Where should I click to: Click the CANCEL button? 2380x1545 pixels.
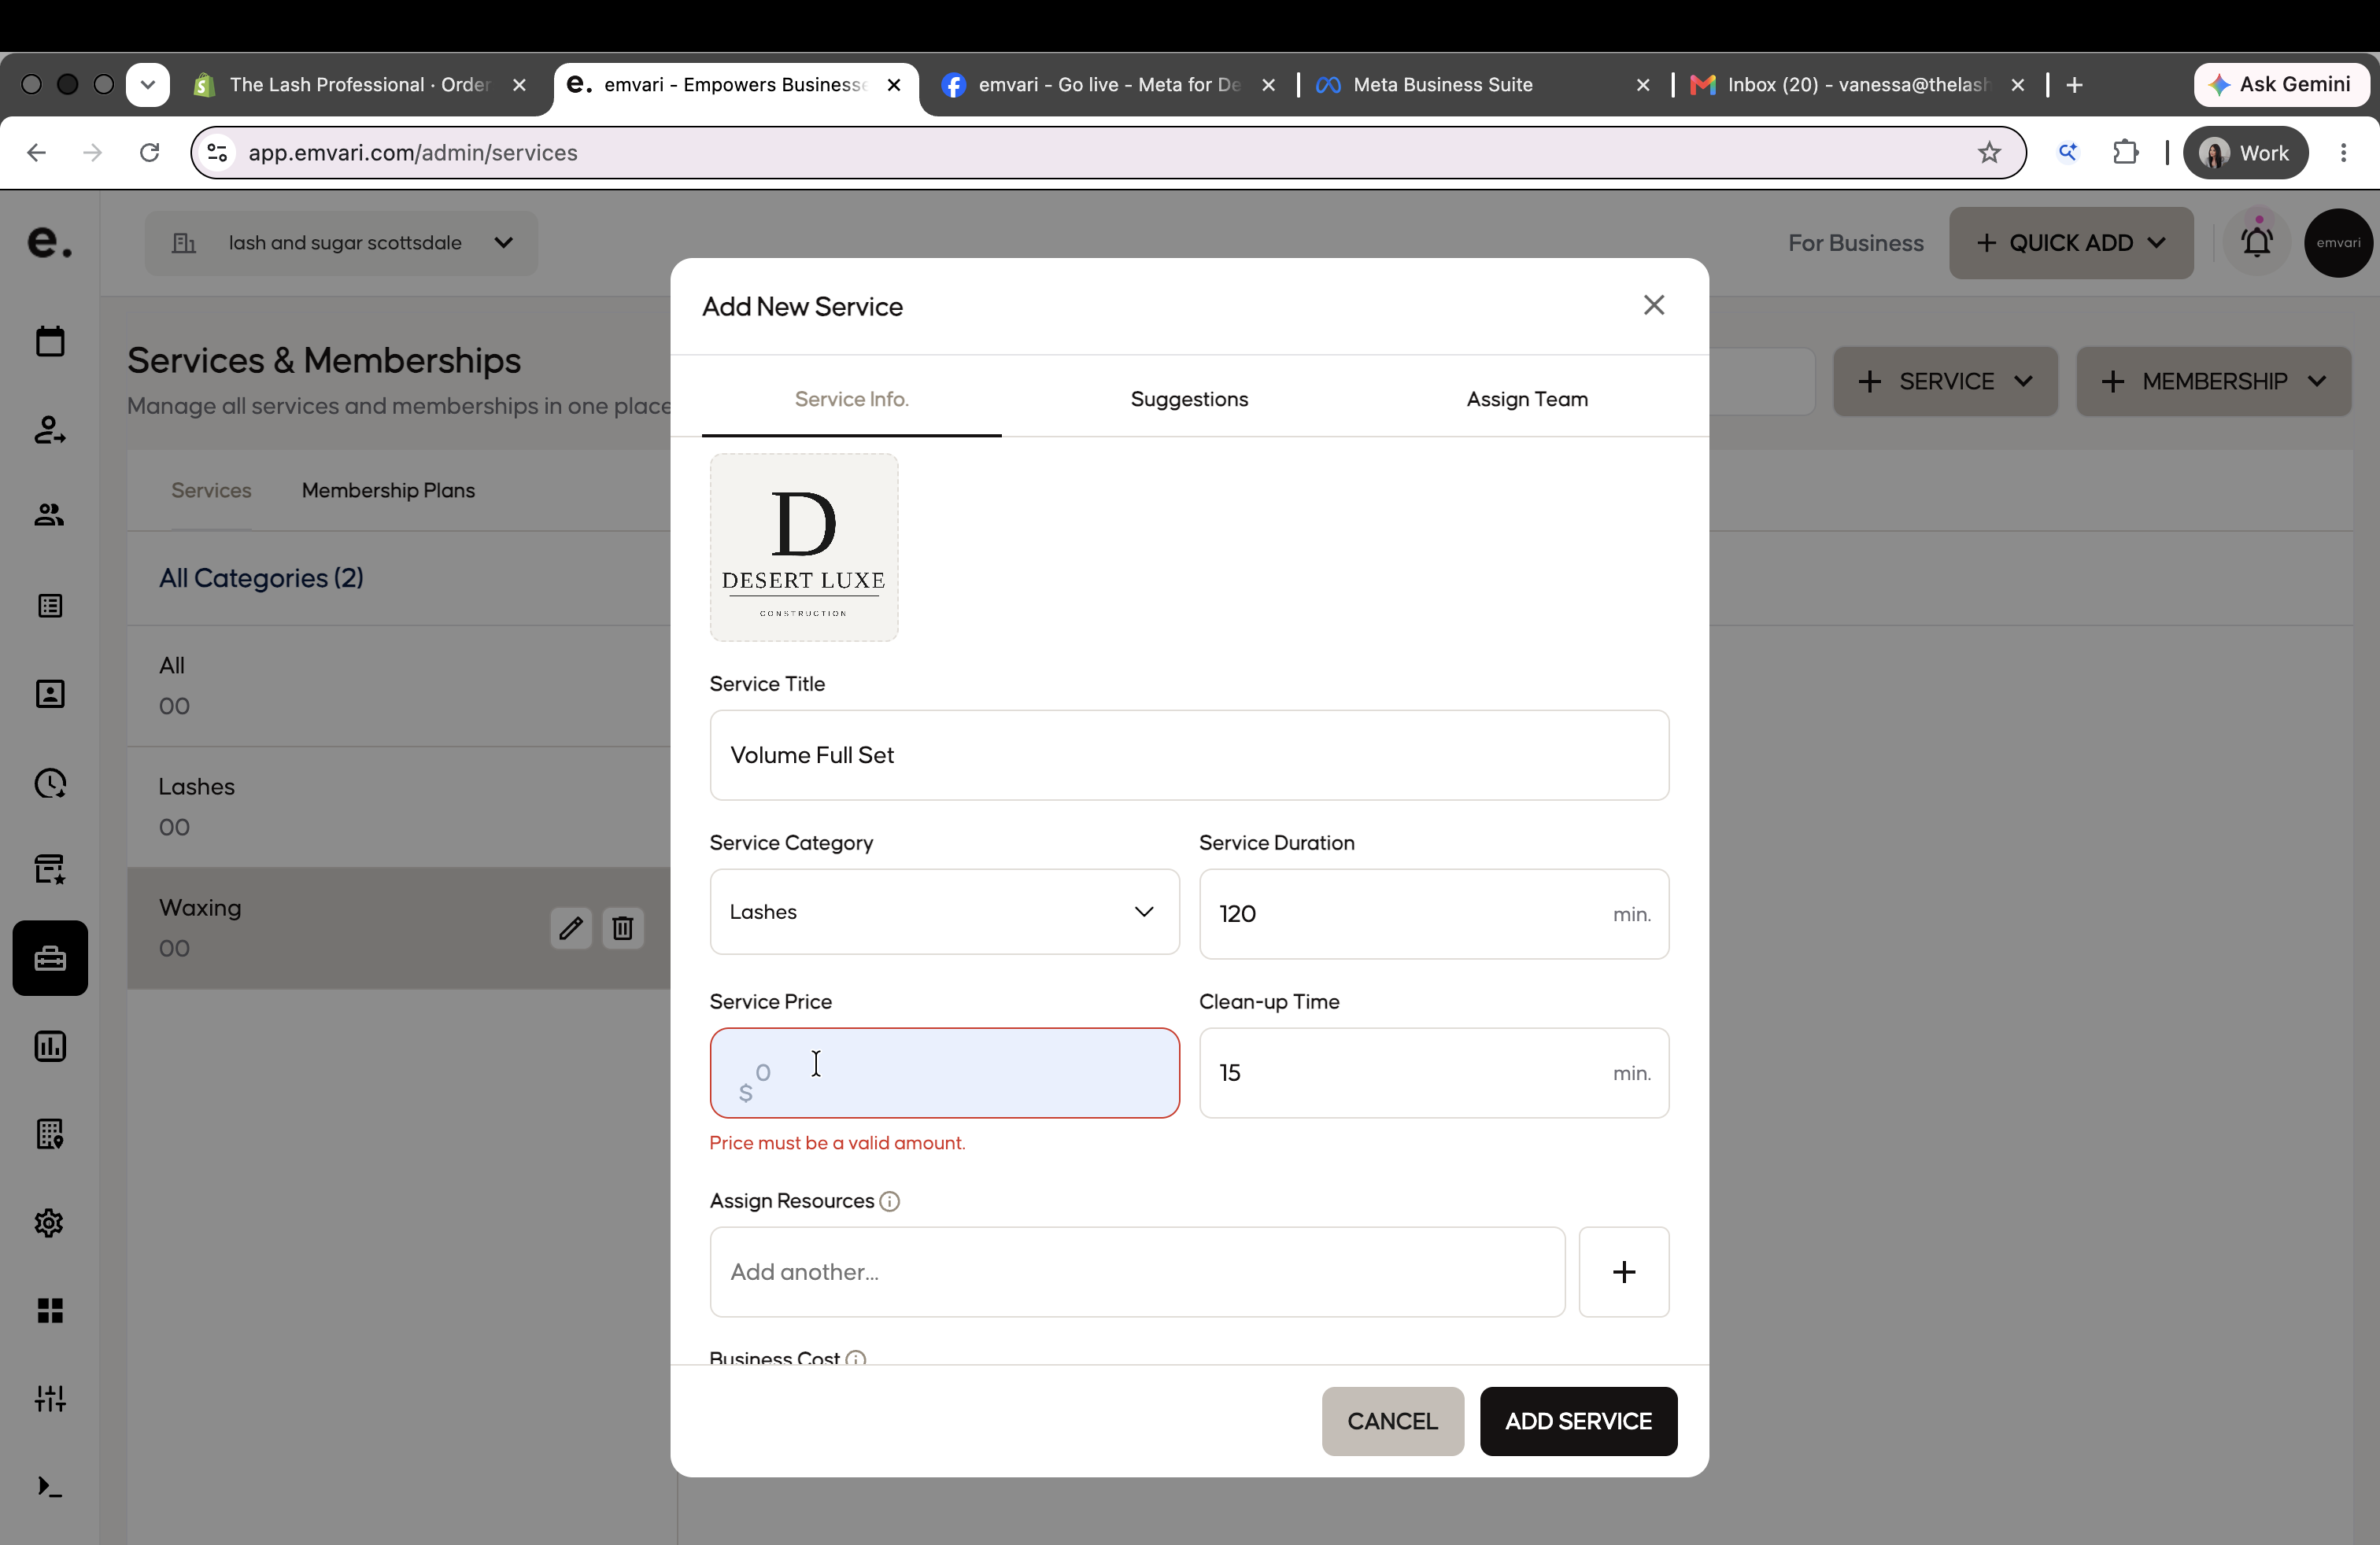[x=1392, y=1421]
